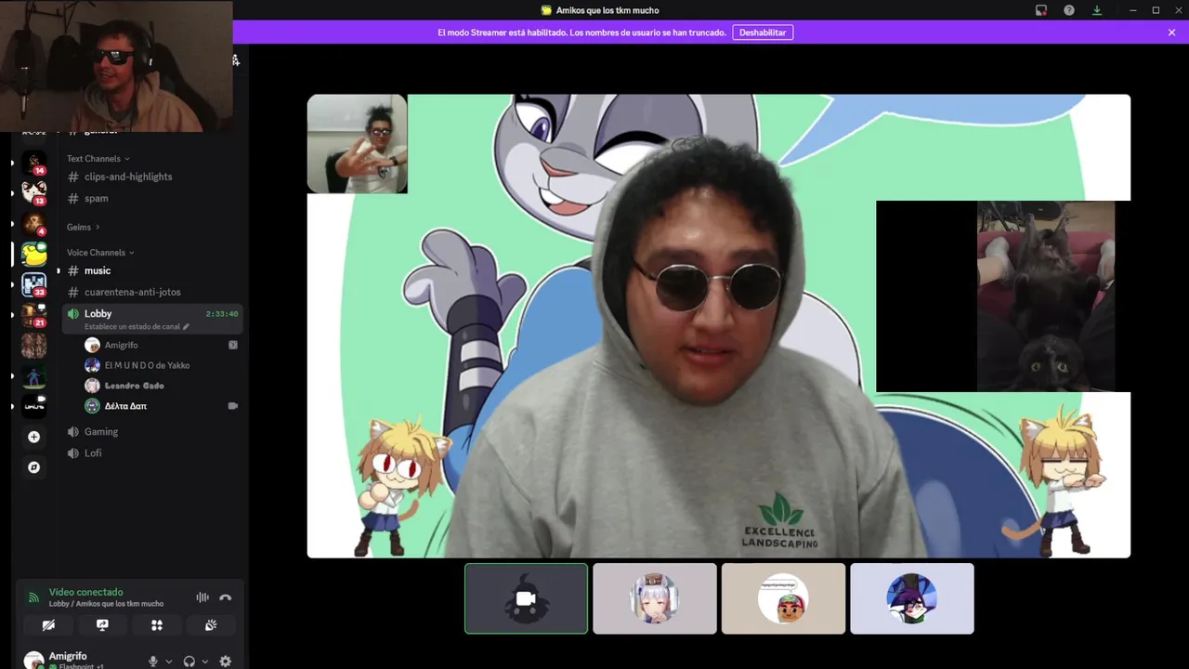Select beige cartoon avatar participant tile

pos(783,598)
